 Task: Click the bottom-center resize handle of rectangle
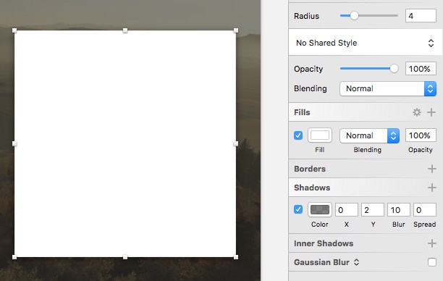point(125,257)
